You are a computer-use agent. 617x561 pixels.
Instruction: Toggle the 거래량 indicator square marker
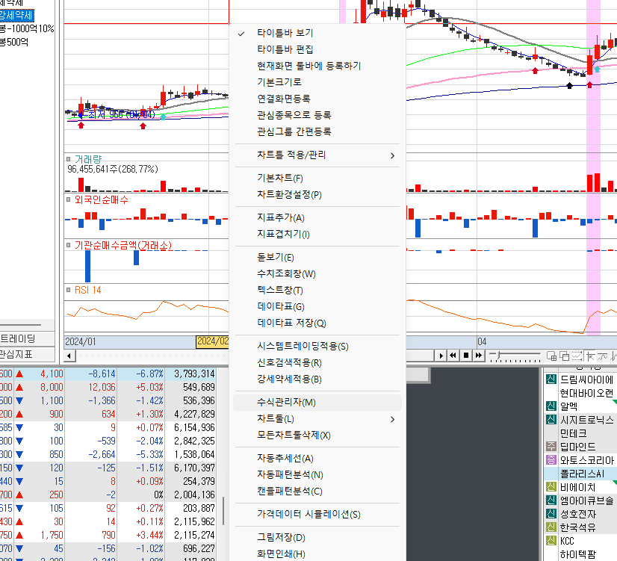point(68,159)
